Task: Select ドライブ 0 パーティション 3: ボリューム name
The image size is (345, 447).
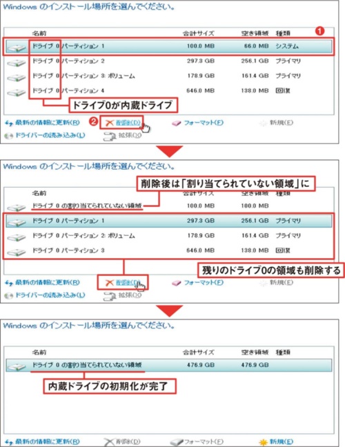Action: click(83, 76)
